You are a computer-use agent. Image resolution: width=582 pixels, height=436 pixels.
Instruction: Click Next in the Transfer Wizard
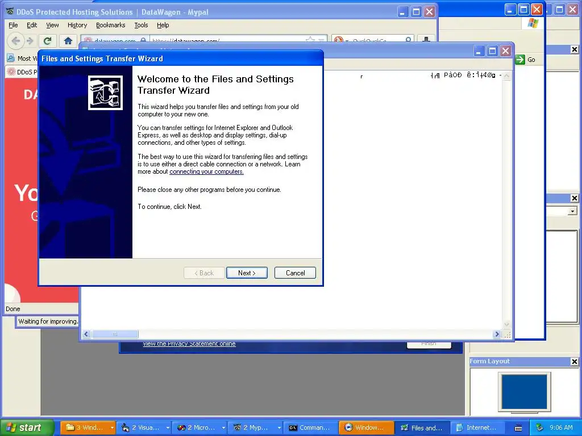pos(247,273)
